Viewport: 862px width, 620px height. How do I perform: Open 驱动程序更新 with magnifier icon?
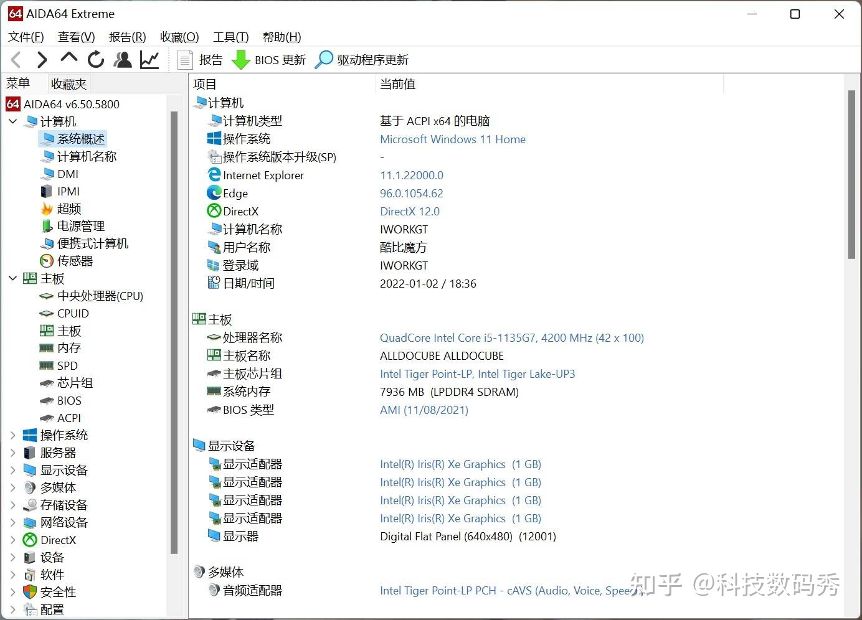[x=362, y=60]
